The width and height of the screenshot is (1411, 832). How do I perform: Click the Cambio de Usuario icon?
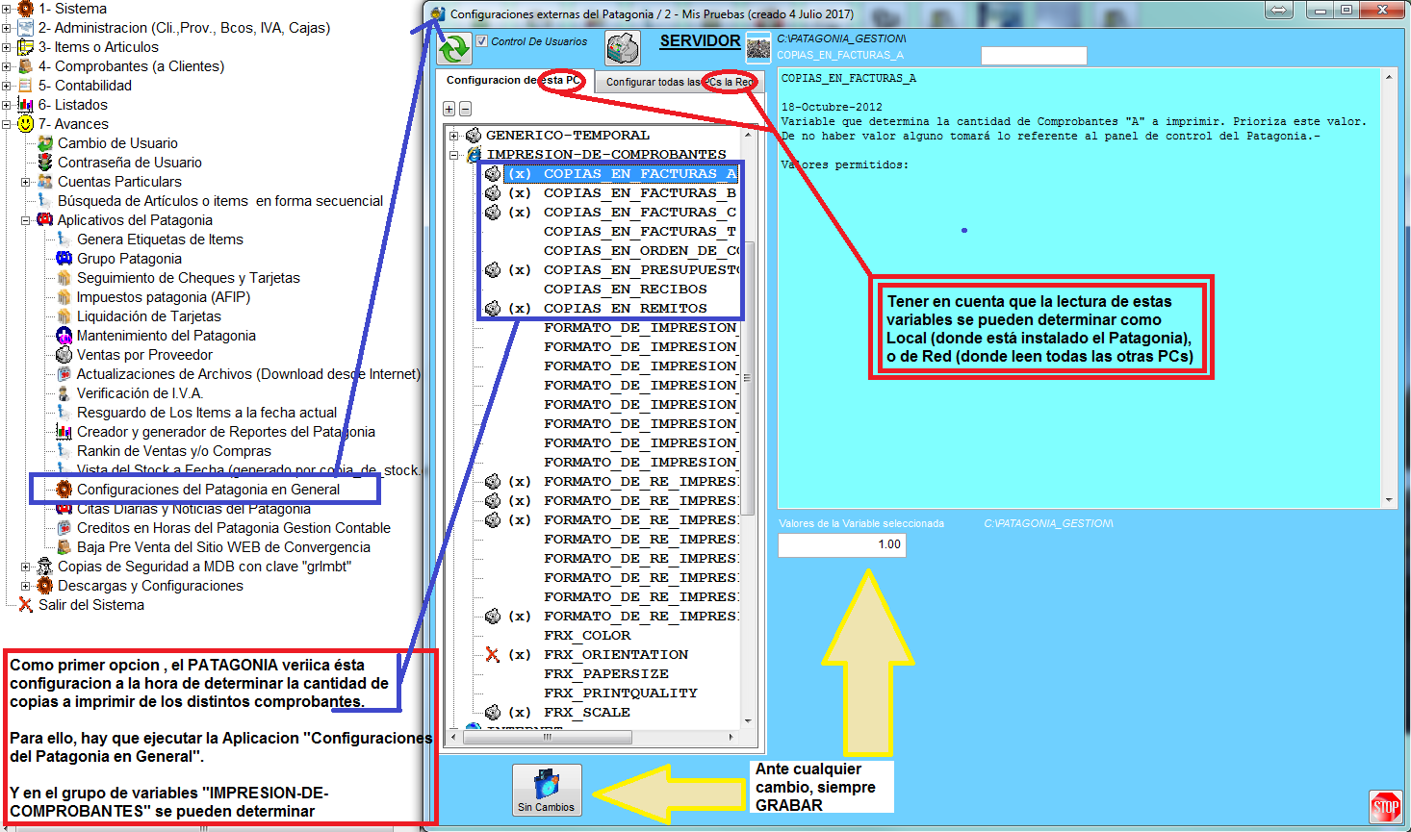[45, 143]
